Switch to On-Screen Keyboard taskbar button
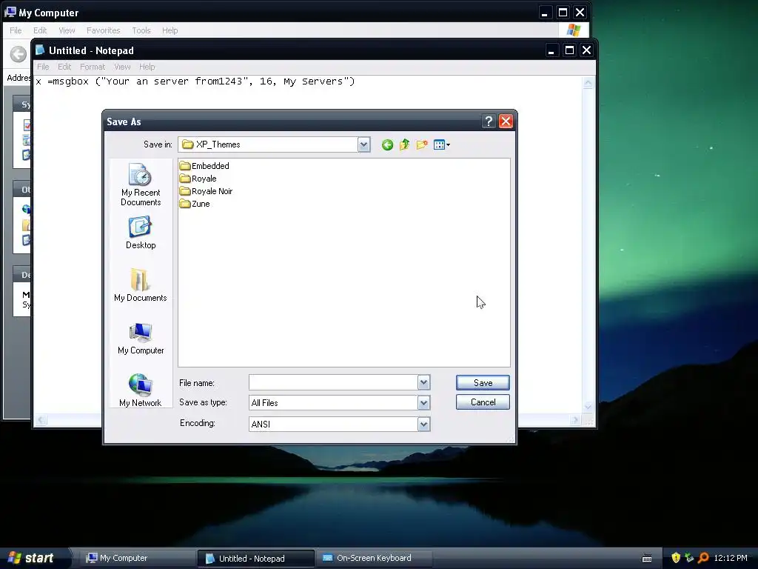 374,558
